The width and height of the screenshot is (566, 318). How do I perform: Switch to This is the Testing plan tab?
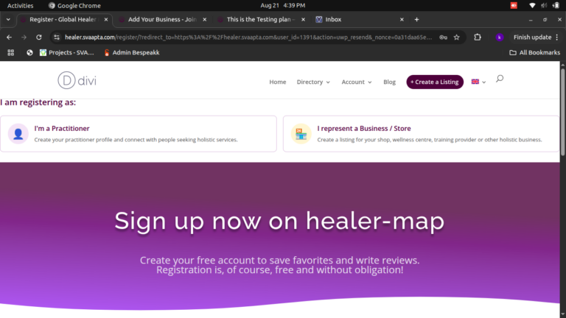tap(261, 19)
